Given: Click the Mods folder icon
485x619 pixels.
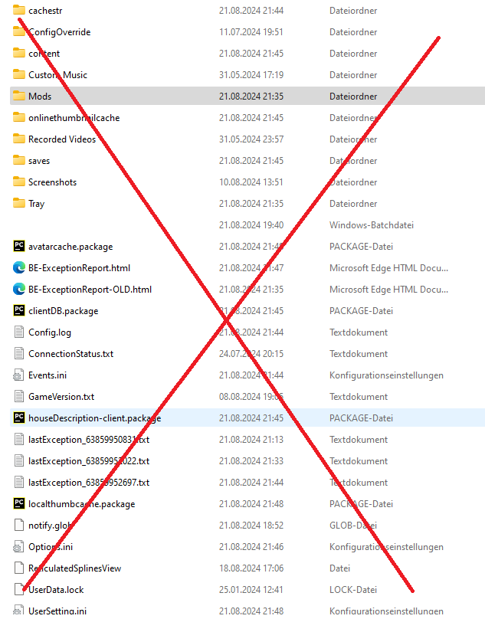Looking at the screenshot, I should click(x=19, y=97).
